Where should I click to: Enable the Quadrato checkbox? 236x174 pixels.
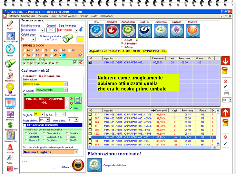point(67,133)
